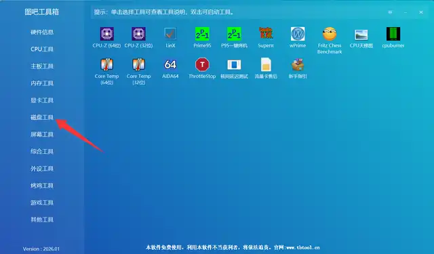Switch to the 显卡工具 category
The width and height of the screenshot is (434, 254).
click(x=42, y=100)
